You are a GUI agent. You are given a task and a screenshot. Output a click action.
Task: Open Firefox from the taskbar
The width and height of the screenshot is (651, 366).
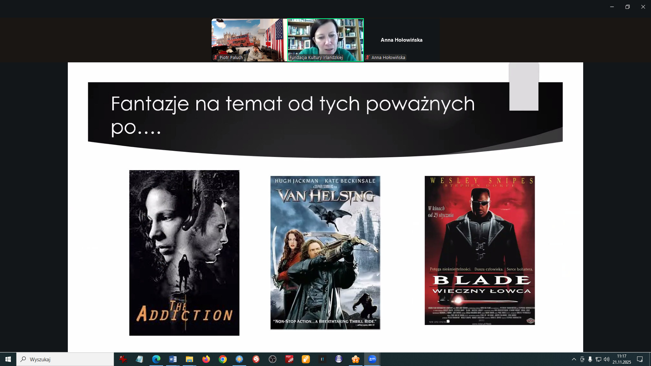(206, 359)
